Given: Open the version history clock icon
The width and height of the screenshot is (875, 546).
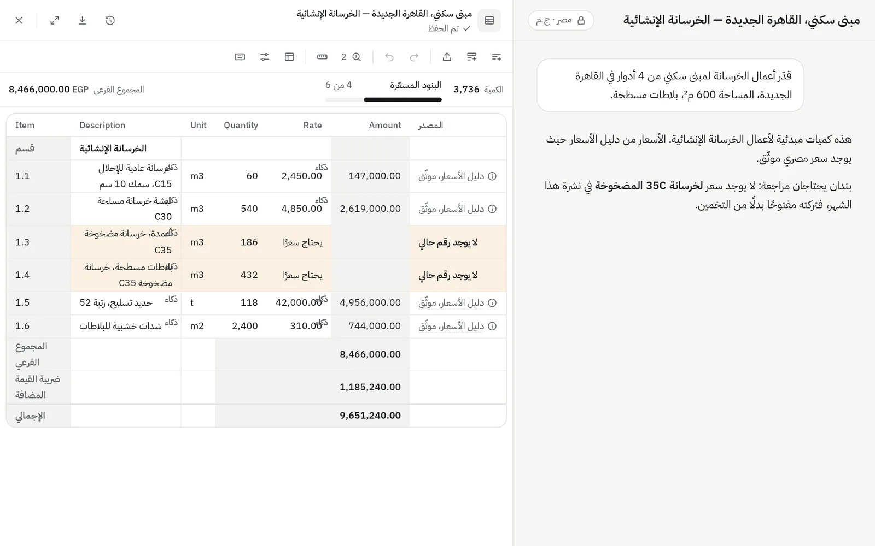Looking at the screenshot, I should 110,20.
